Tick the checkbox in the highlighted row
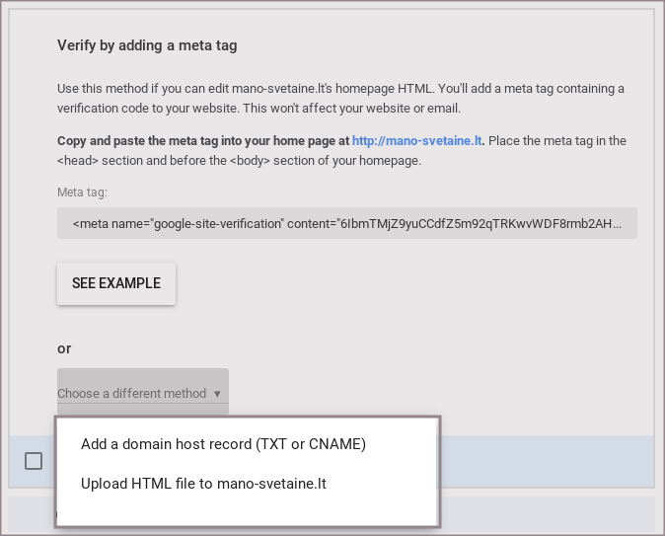Screen dimensions: 665x536 [x=34, y=461]
